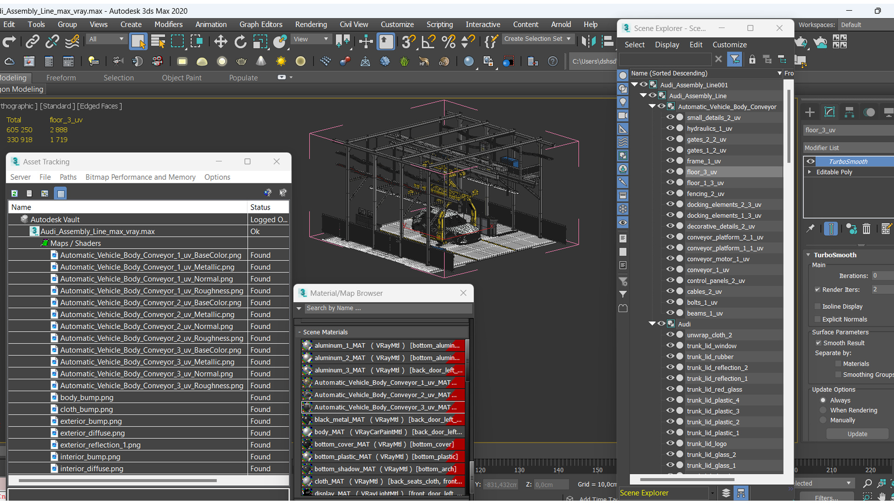This screenshot has width=894, height=503.
Task: Collapse Scene Materials section
Action: tap(299, 332)
